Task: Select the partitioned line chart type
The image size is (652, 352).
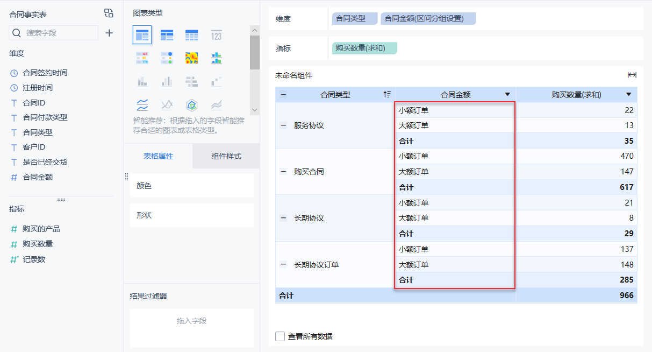Action: tap(142, 104)
